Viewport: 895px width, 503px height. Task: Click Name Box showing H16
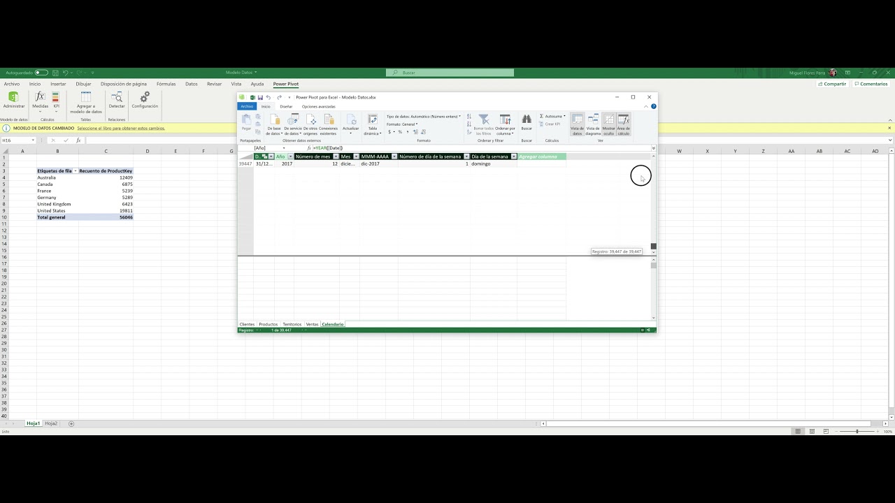[18, 140]
